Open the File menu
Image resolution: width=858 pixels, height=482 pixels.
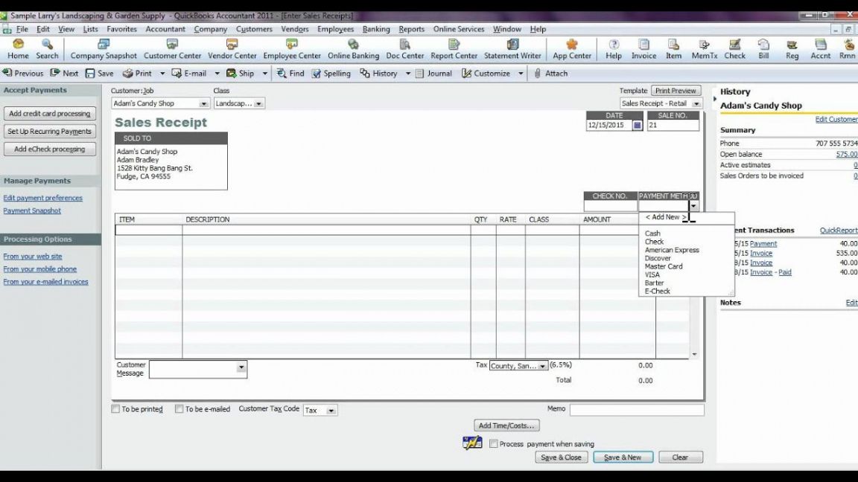[x=22, y=29]
